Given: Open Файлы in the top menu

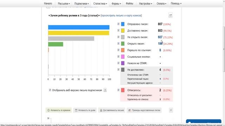Looking at the screenshot, I should pos(129,3).
